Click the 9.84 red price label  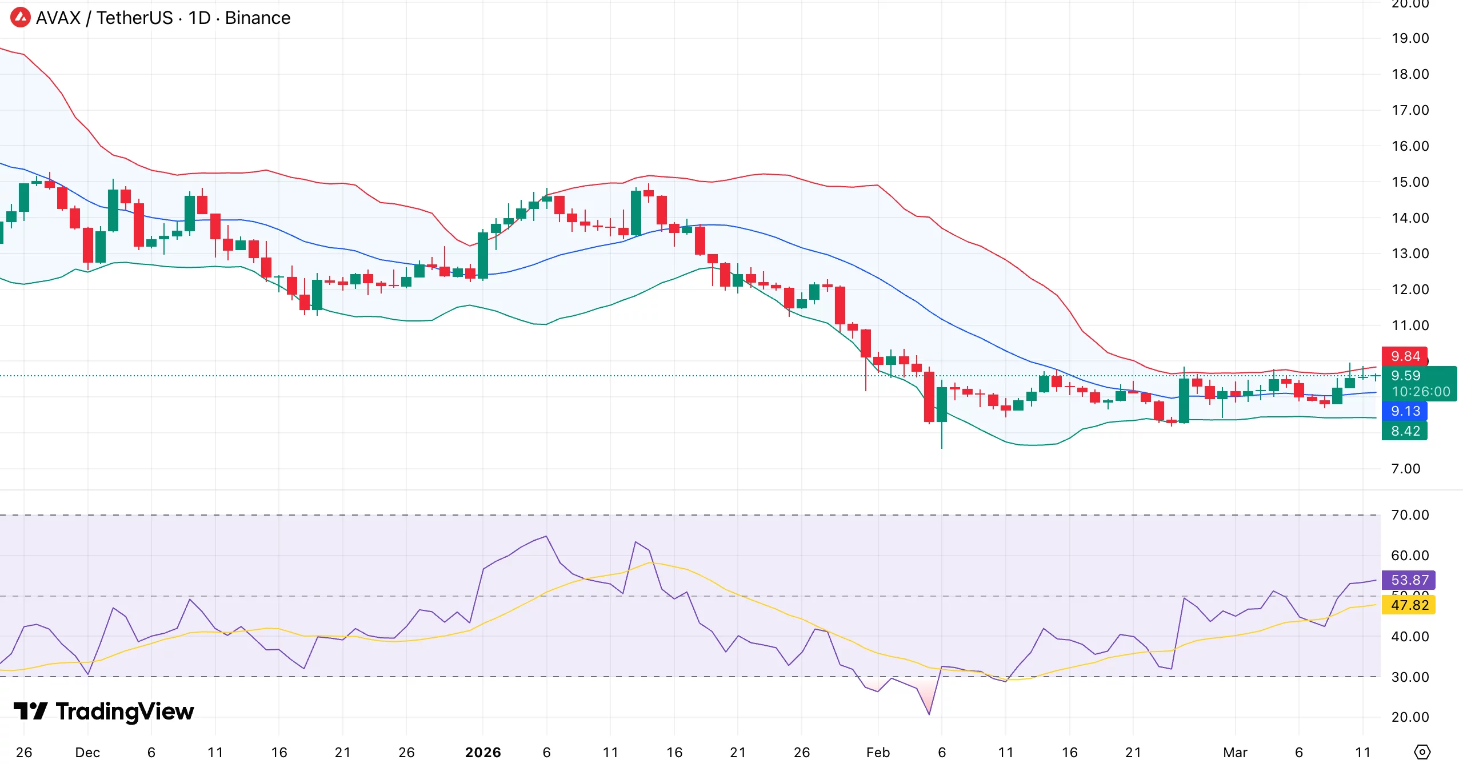[x=1405, y=356]
